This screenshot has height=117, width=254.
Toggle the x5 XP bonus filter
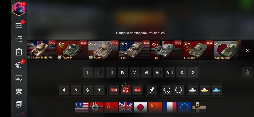[x=137, y=90]
